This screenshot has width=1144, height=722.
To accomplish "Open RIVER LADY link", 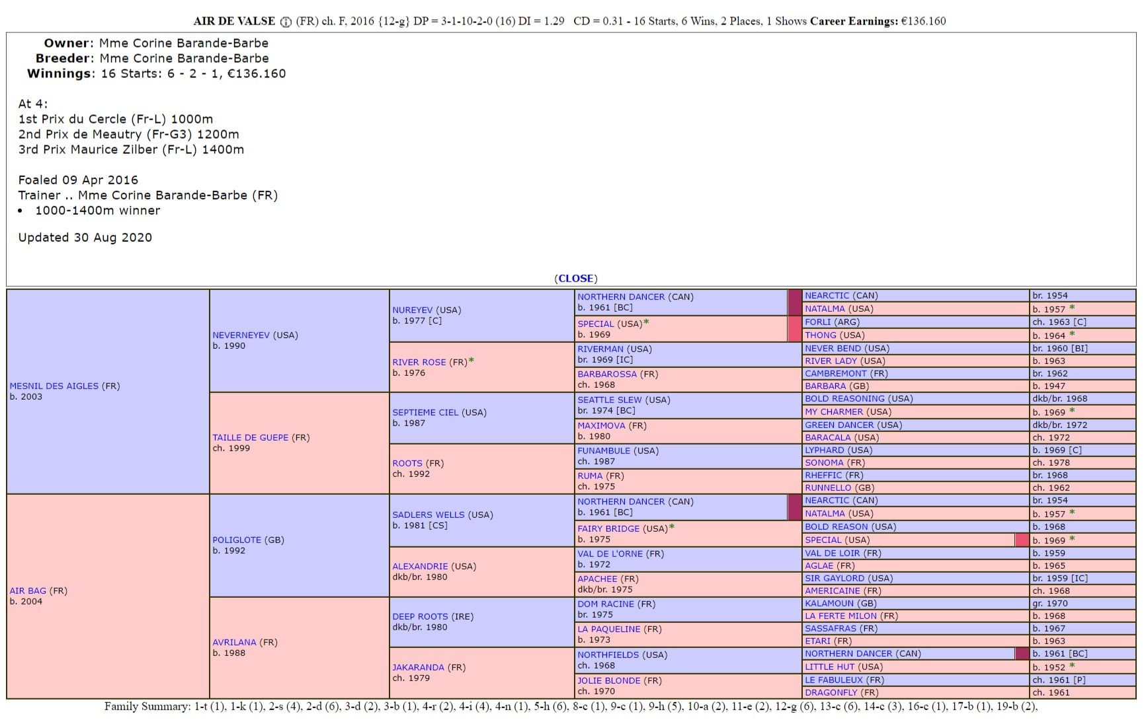I will pos(831,361).
